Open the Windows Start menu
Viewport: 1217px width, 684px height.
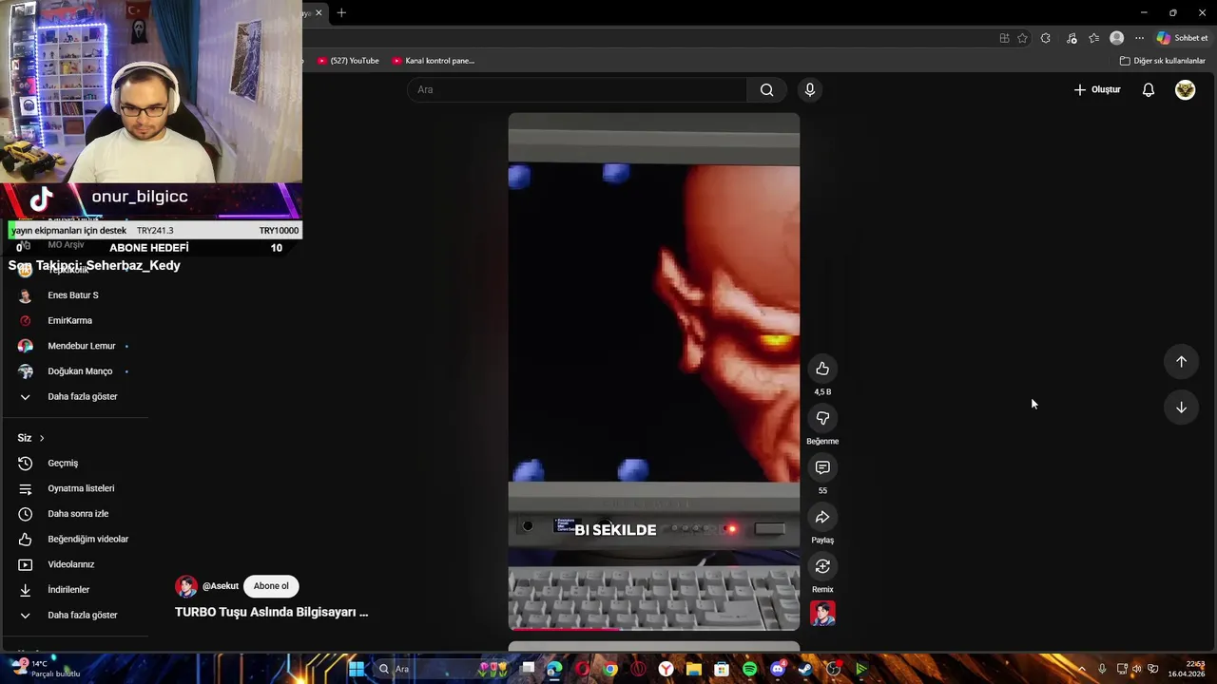pos(356,669)
